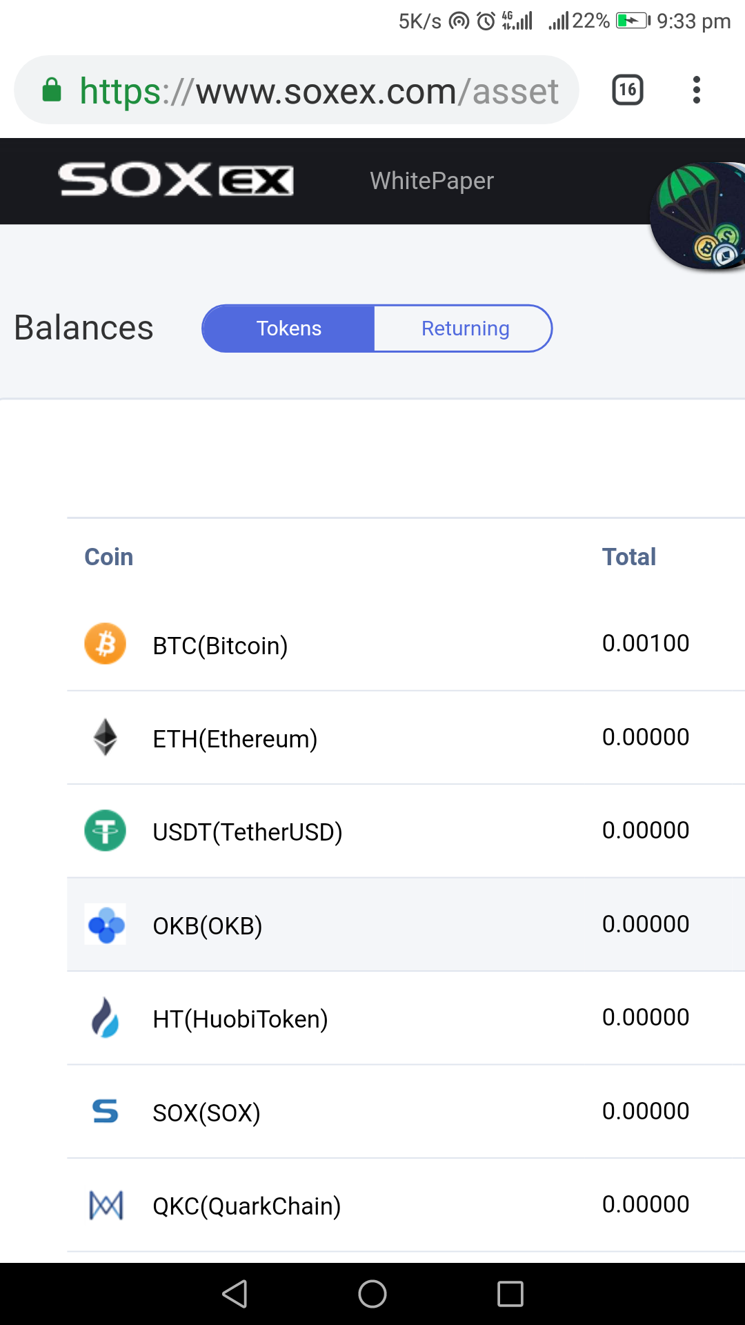Tap the green lock security icon
Image resolution: width=745 pixels, height=1325 pixels.
coord(52,90)
